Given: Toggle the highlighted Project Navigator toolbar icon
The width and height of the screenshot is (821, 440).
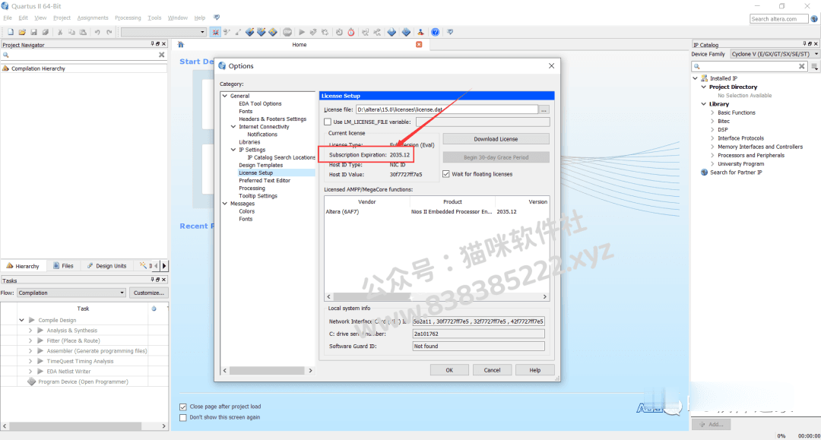Looking at the screenshot, I should 215,33.
